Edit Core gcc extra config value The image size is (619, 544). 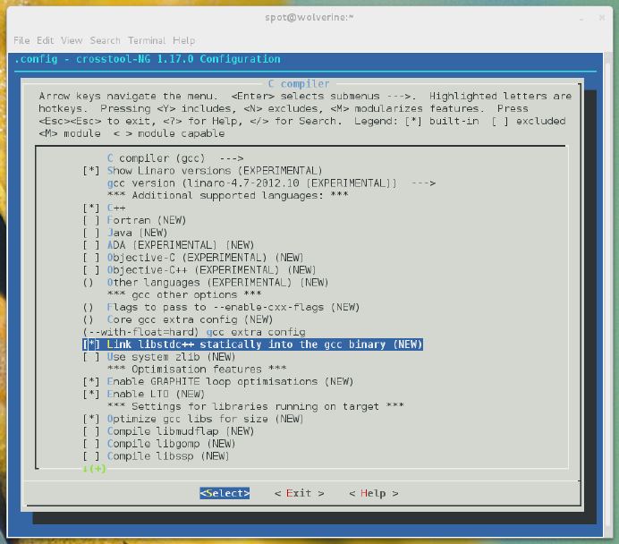point(178,319)
